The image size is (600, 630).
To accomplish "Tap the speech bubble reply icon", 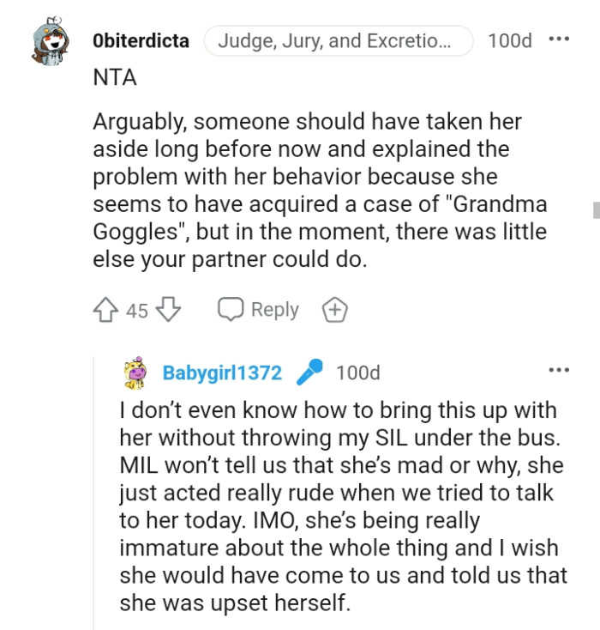I will pyautogui.click(x=231, y=310).
